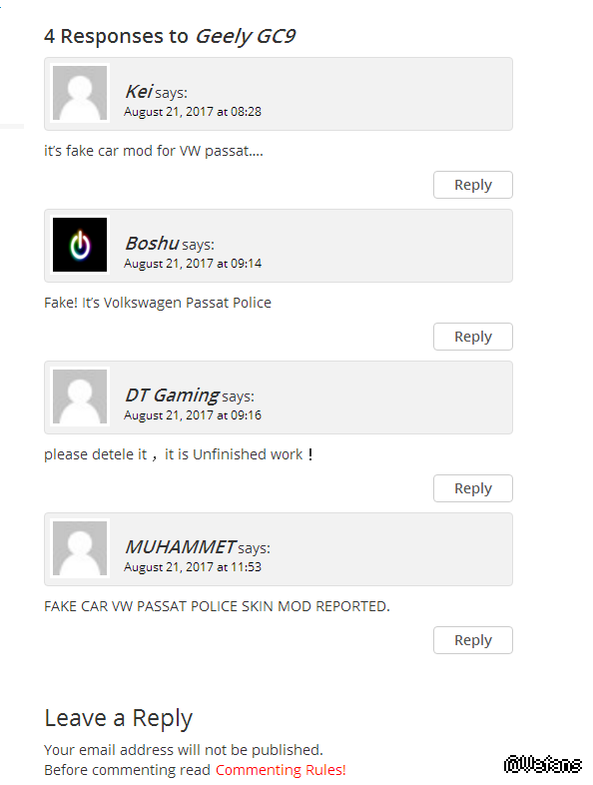Open timestamp August 21, 2017 at 11:53
Viewport: 593px width, 785px height.
pyautogui.click(x=193, y=566)
